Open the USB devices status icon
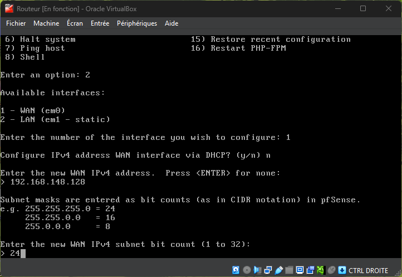 point(278,270)
